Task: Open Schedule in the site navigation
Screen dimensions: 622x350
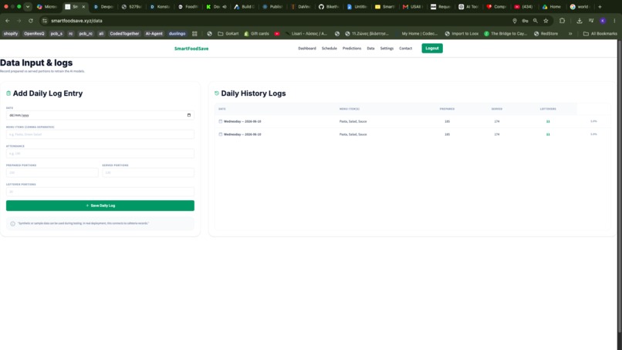Action: click(330, 49)
